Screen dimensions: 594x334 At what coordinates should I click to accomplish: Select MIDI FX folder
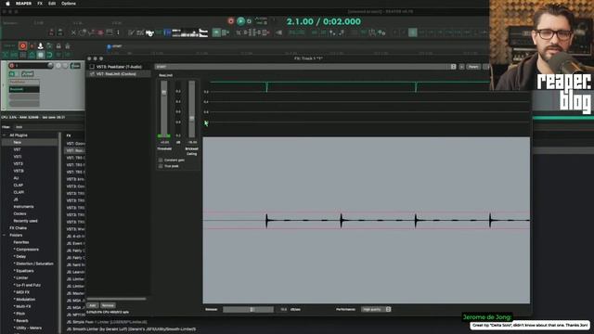pyautogui.click(x=21, y=292)
